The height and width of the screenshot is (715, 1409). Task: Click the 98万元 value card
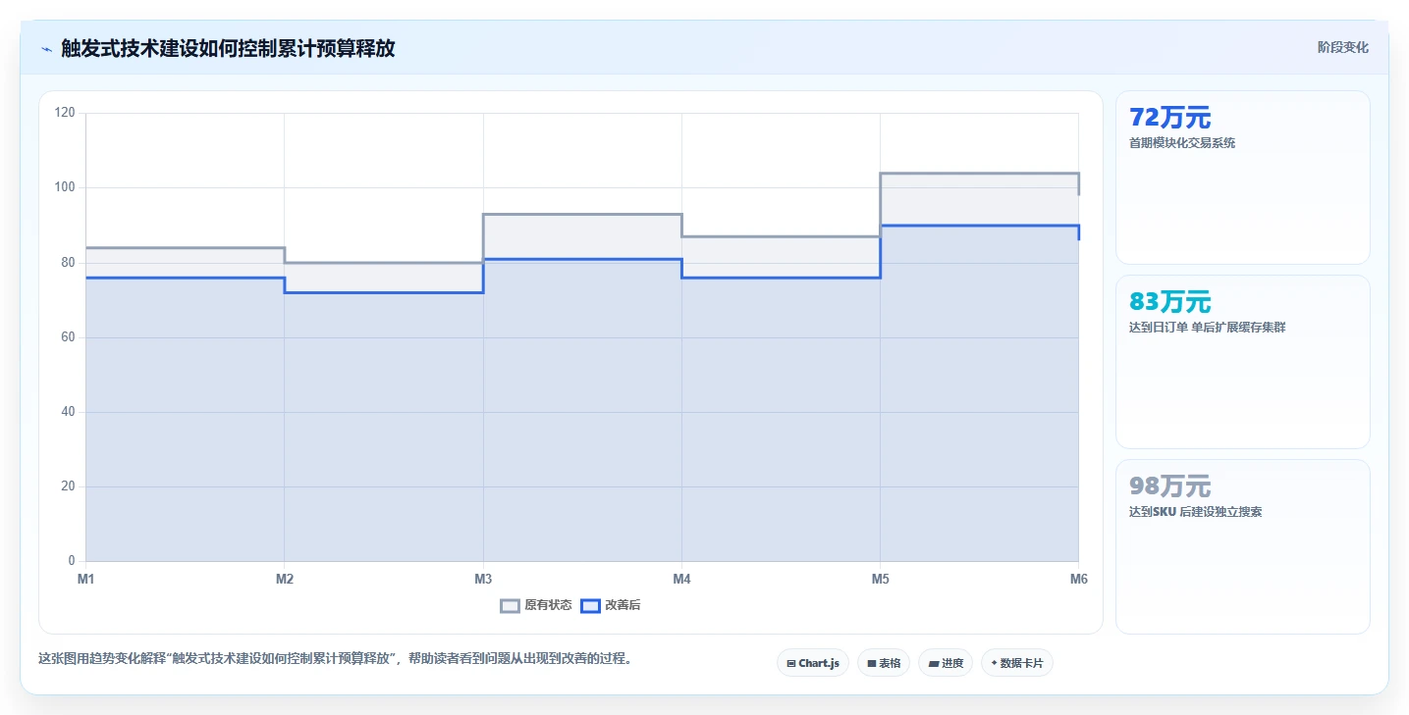click(1242, 546)
